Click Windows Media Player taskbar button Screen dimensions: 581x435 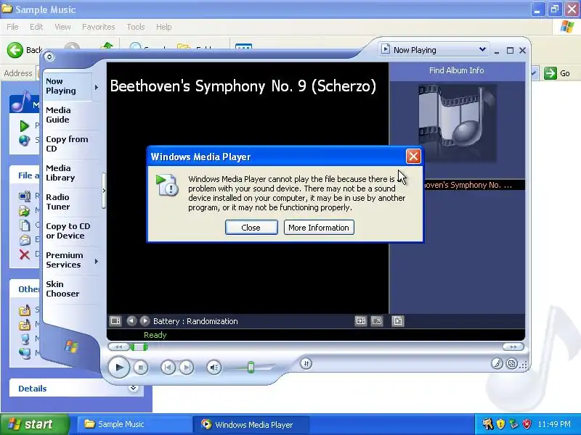251,424
